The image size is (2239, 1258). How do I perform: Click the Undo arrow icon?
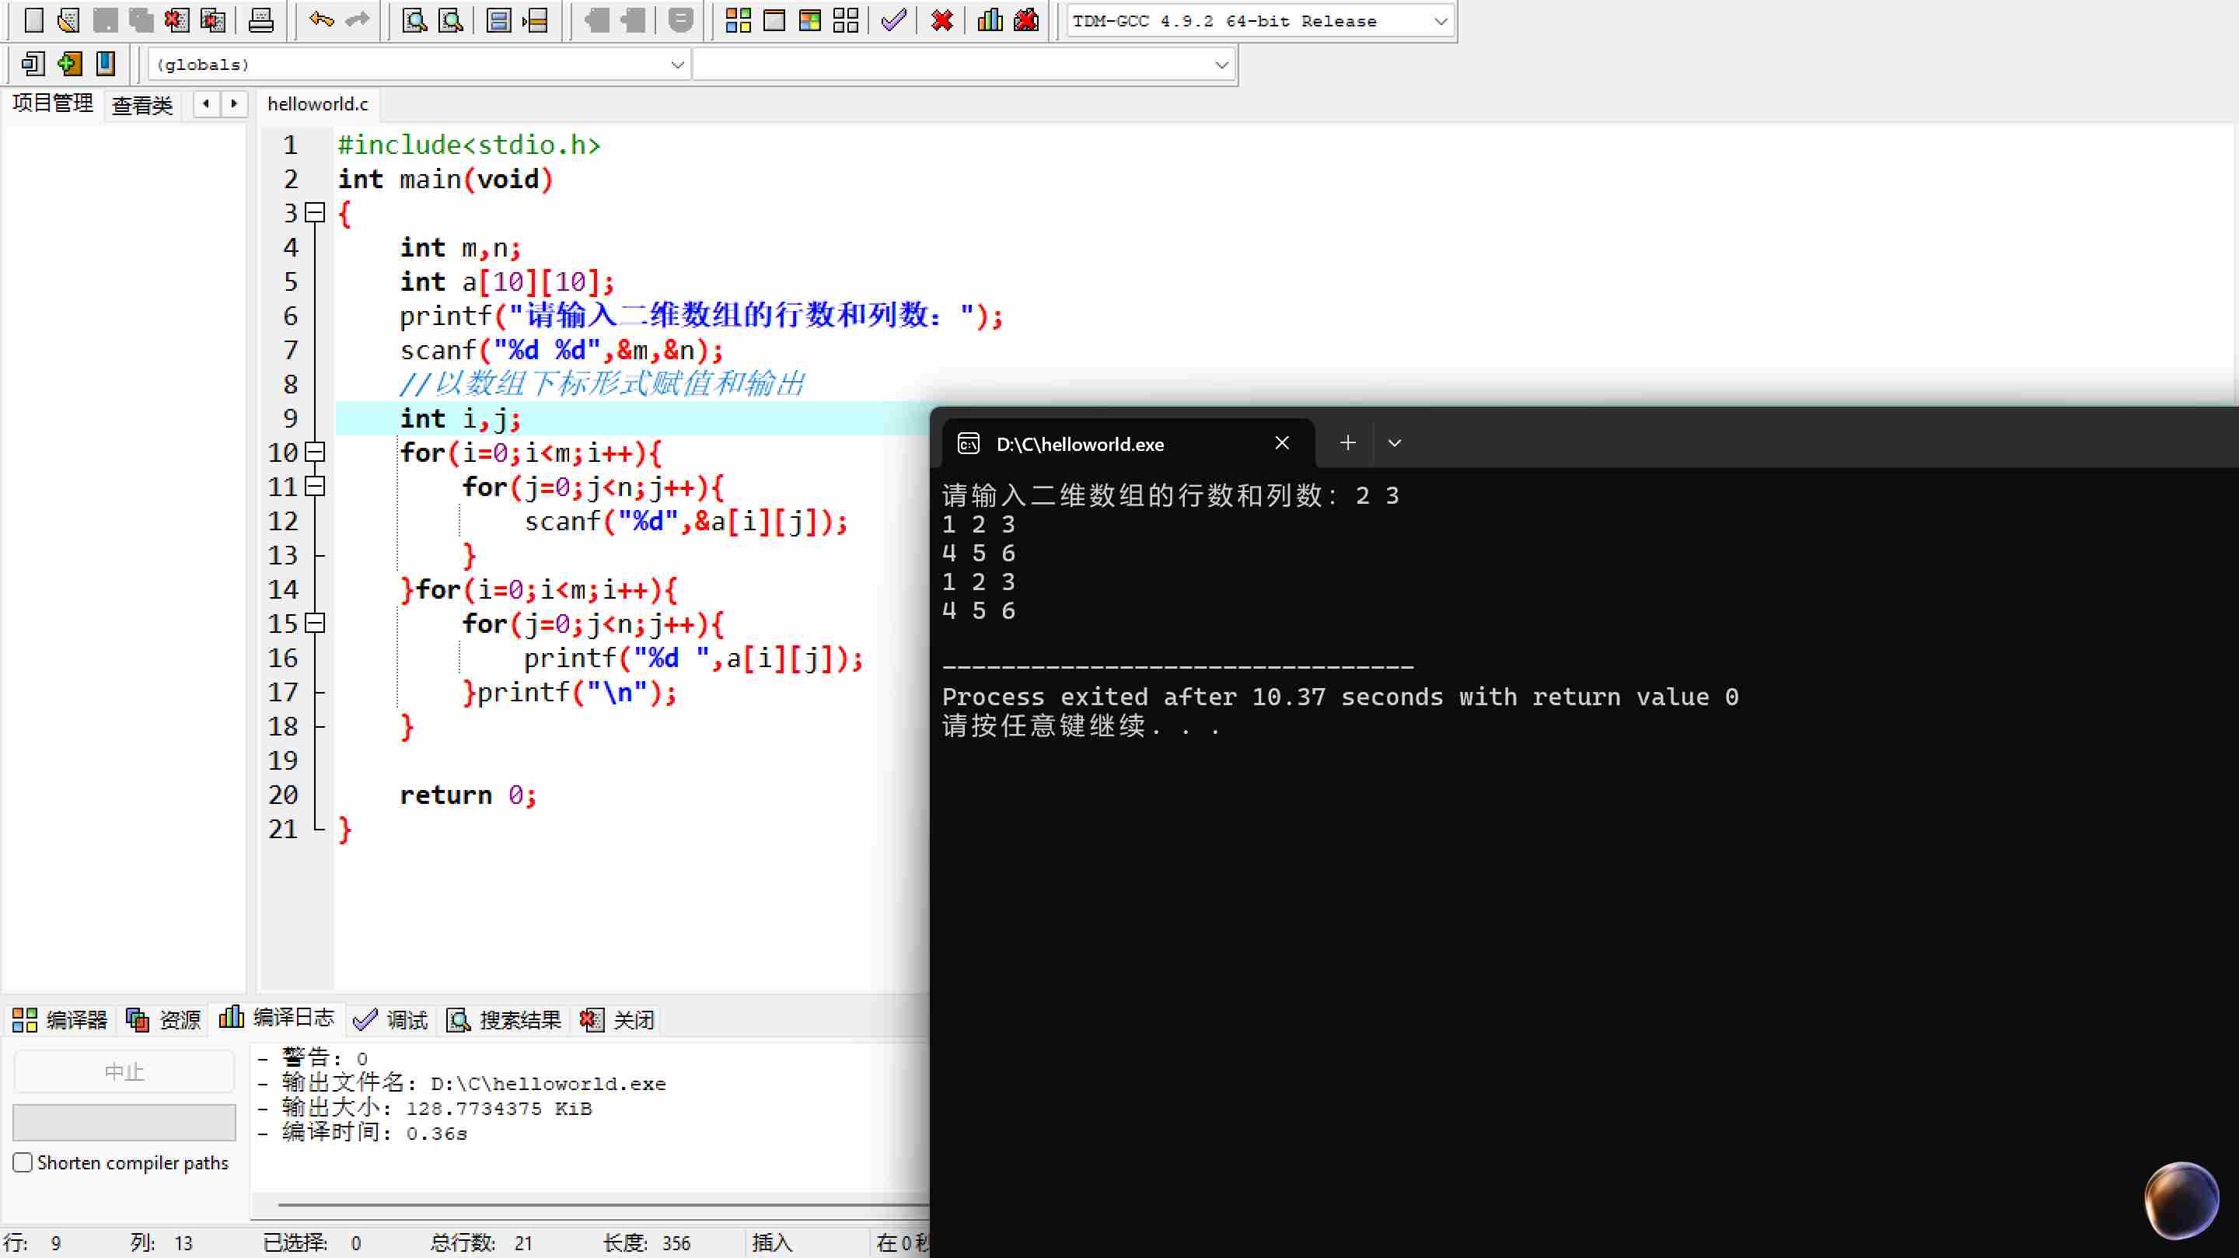pos(321,19)
